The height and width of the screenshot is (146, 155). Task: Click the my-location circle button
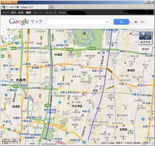(x=9, y=49)
